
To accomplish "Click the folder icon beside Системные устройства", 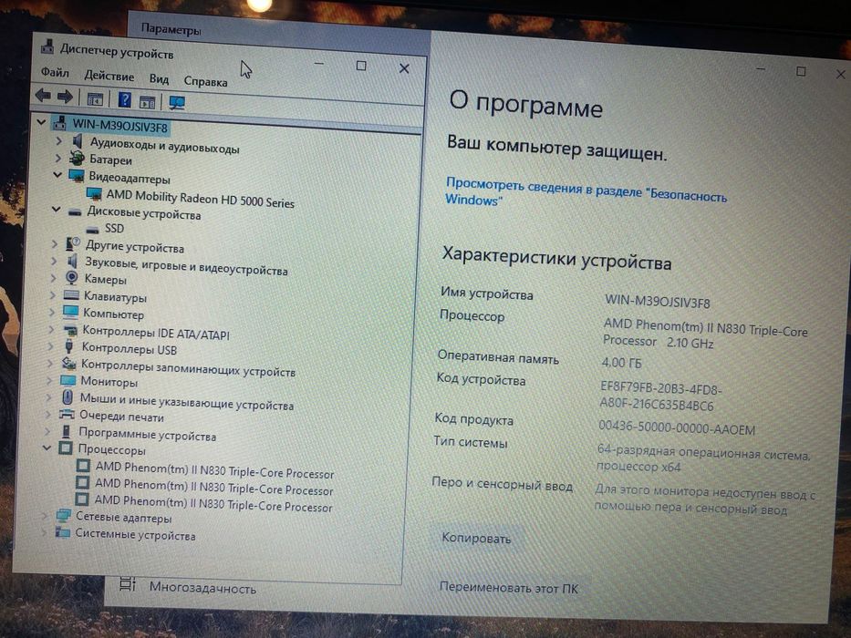I will [x=62, y=532].
